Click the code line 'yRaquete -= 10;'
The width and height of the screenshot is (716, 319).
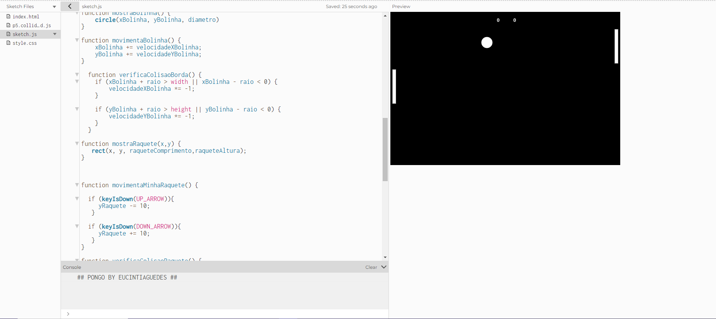(x=124, y=206)
